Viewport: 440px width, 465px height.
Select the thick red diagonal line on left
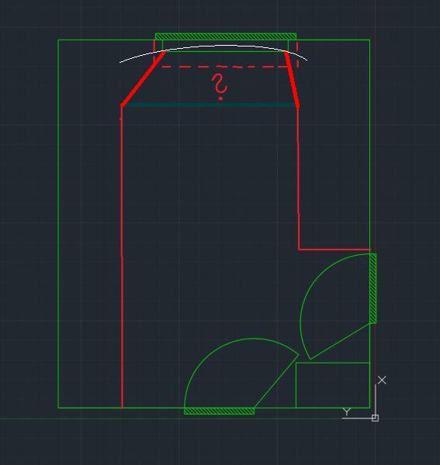[x=143, y=78]
